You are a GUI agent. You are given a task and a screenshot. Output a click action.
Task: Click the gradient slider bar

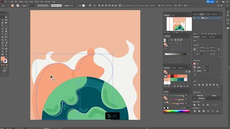[x=175, y=54]
